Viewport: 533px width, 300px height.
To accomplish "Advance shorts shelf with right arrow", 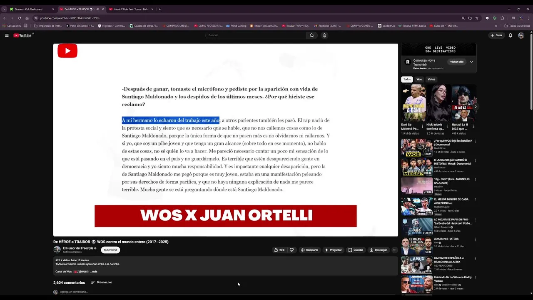I will (x=476, y=107).
